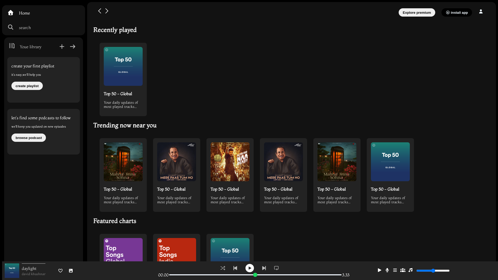
Task: Open the purple Top Songs Global chart
Action: pyautogui.click(x=123, y=250)
